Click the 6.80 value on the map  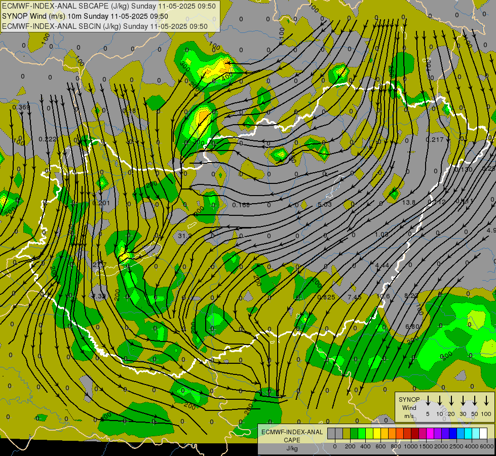(x=412, y=326)
